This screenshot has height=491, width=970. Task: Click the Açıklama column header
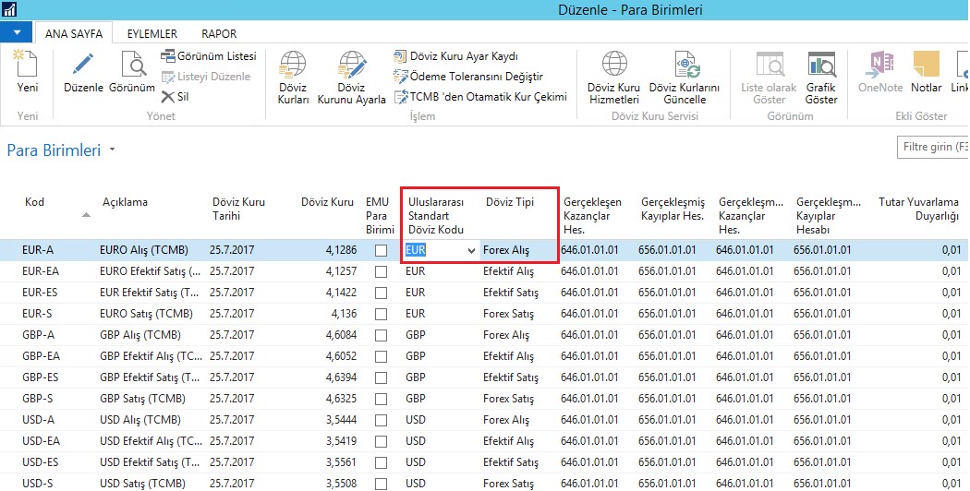click(125, 202)
